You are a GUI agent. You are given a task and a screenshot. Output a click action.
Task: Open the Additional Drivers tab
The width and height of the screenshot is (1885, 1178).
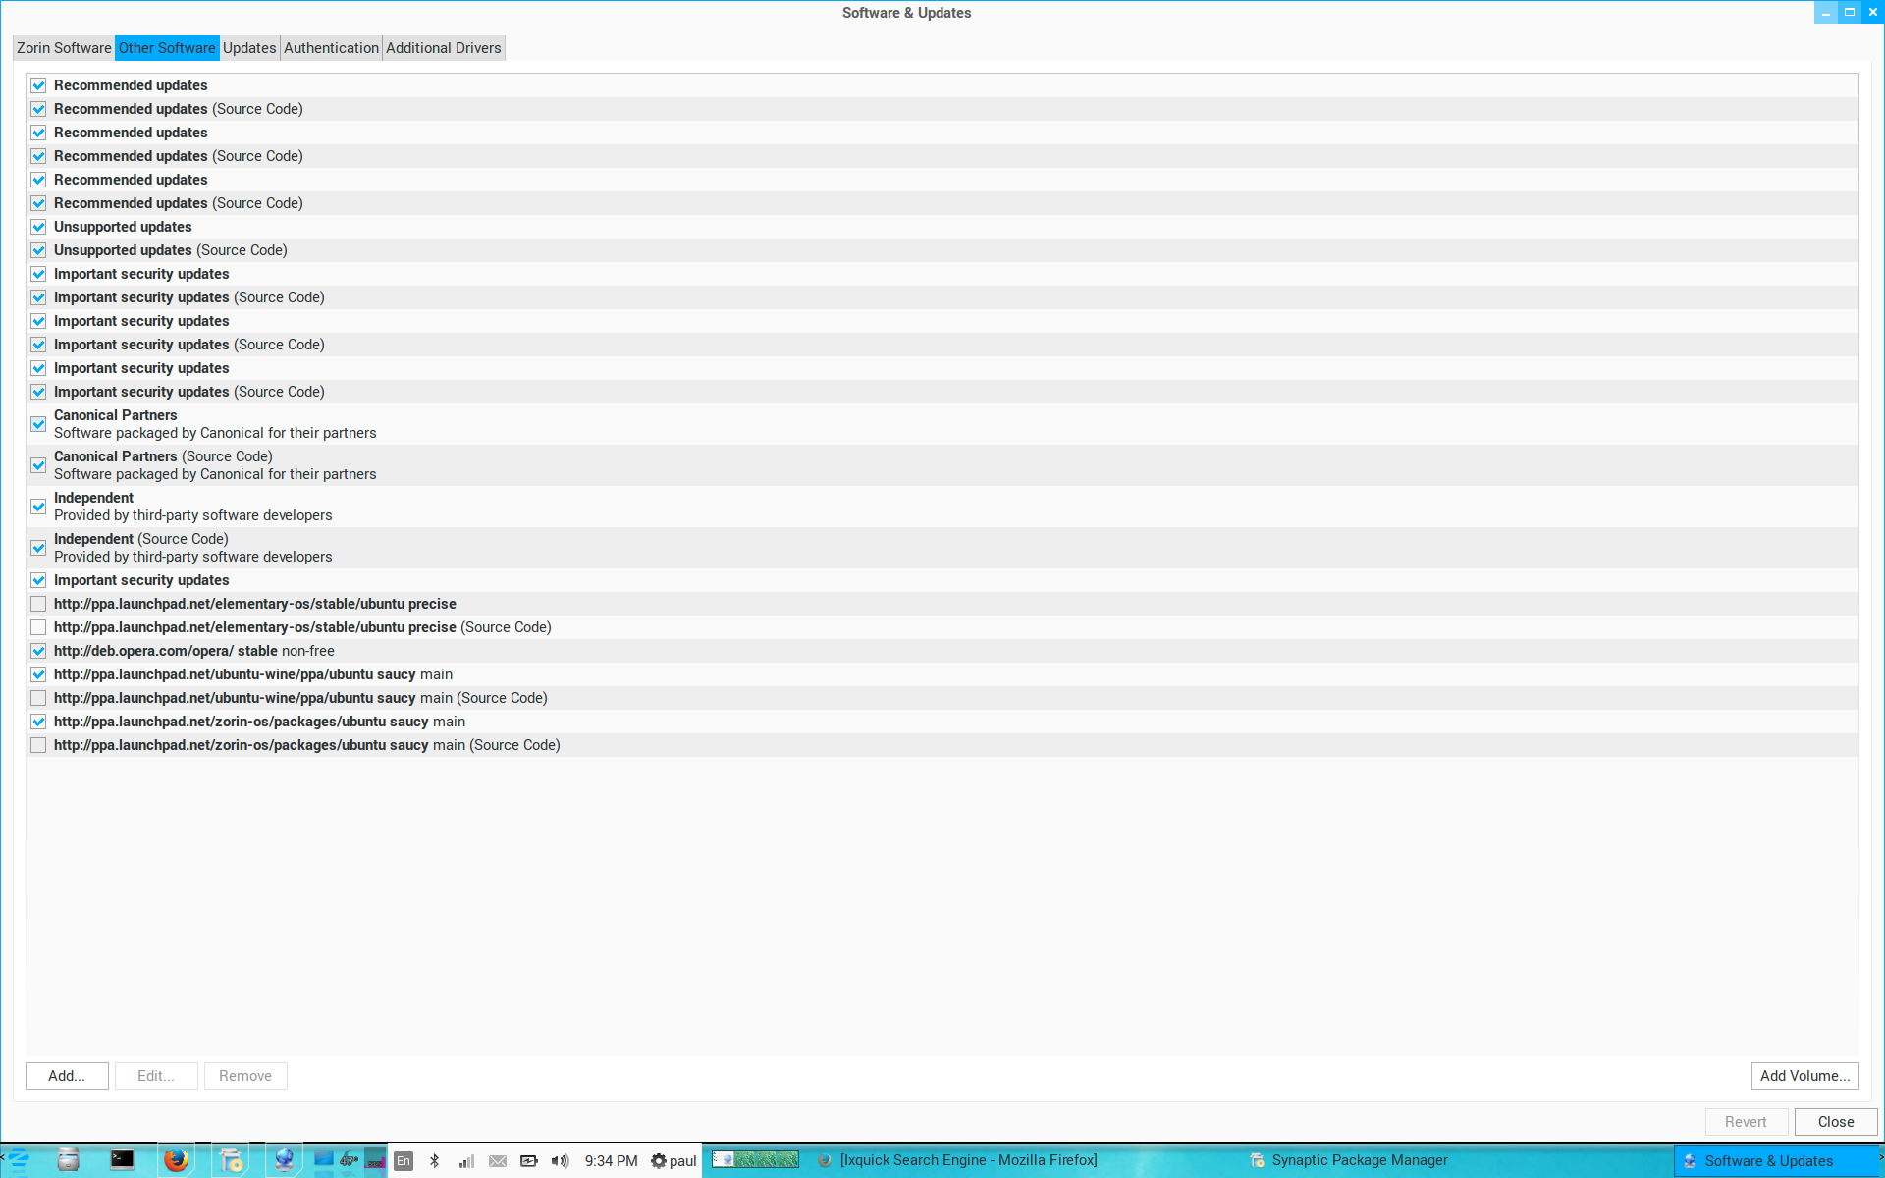pyautogui.click(x=443, y=48)
